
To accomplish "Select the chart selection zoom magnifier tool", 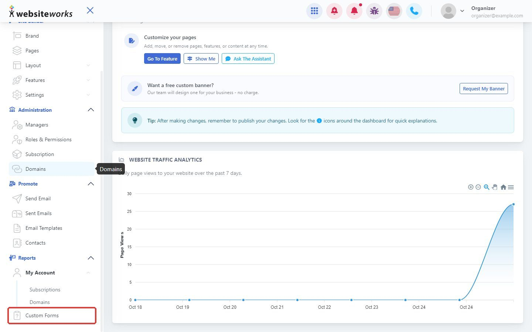I will 487,187.
